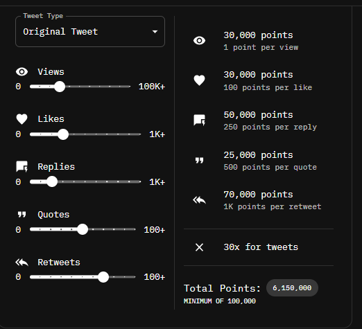Click the multiplier X icon for tweets
The width and height of the screenshot is (362, 329).
pyautogui.click(x=199, y=247)
